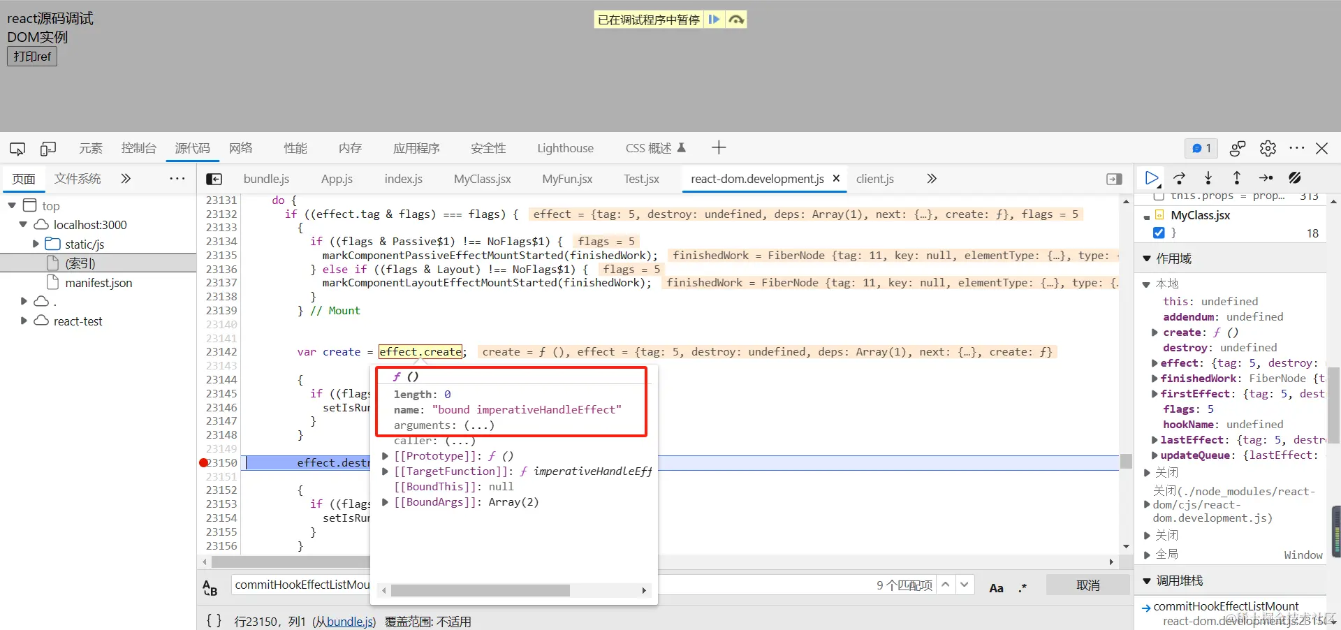Open the bundle.js source link
The width and height of the screenshot is (1341, 630).
click(x=350, y=622)
